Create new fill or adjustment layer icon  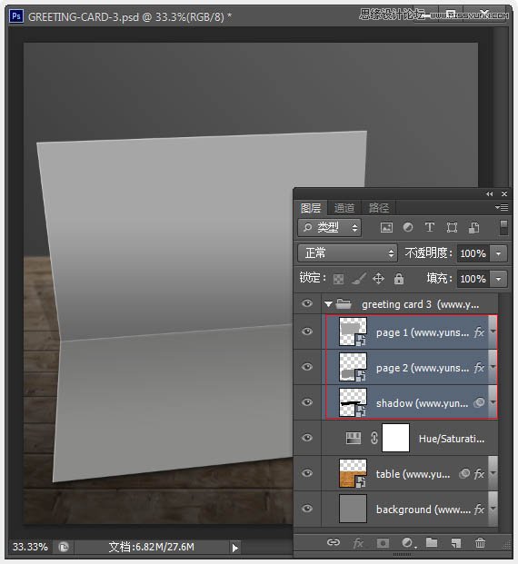point(408,542)
